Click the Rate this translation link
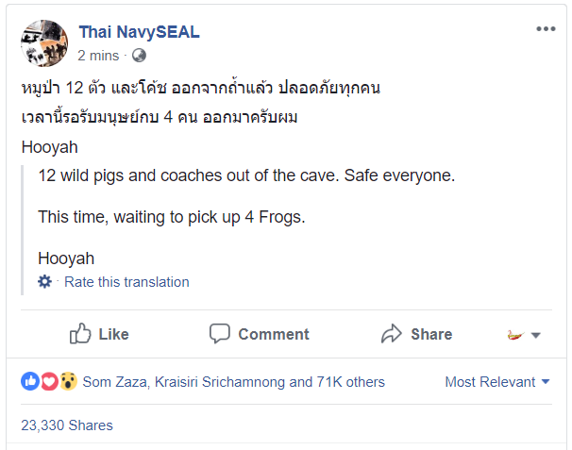The height and width of the screenshot is (450, 572). (x=126, y=282)
